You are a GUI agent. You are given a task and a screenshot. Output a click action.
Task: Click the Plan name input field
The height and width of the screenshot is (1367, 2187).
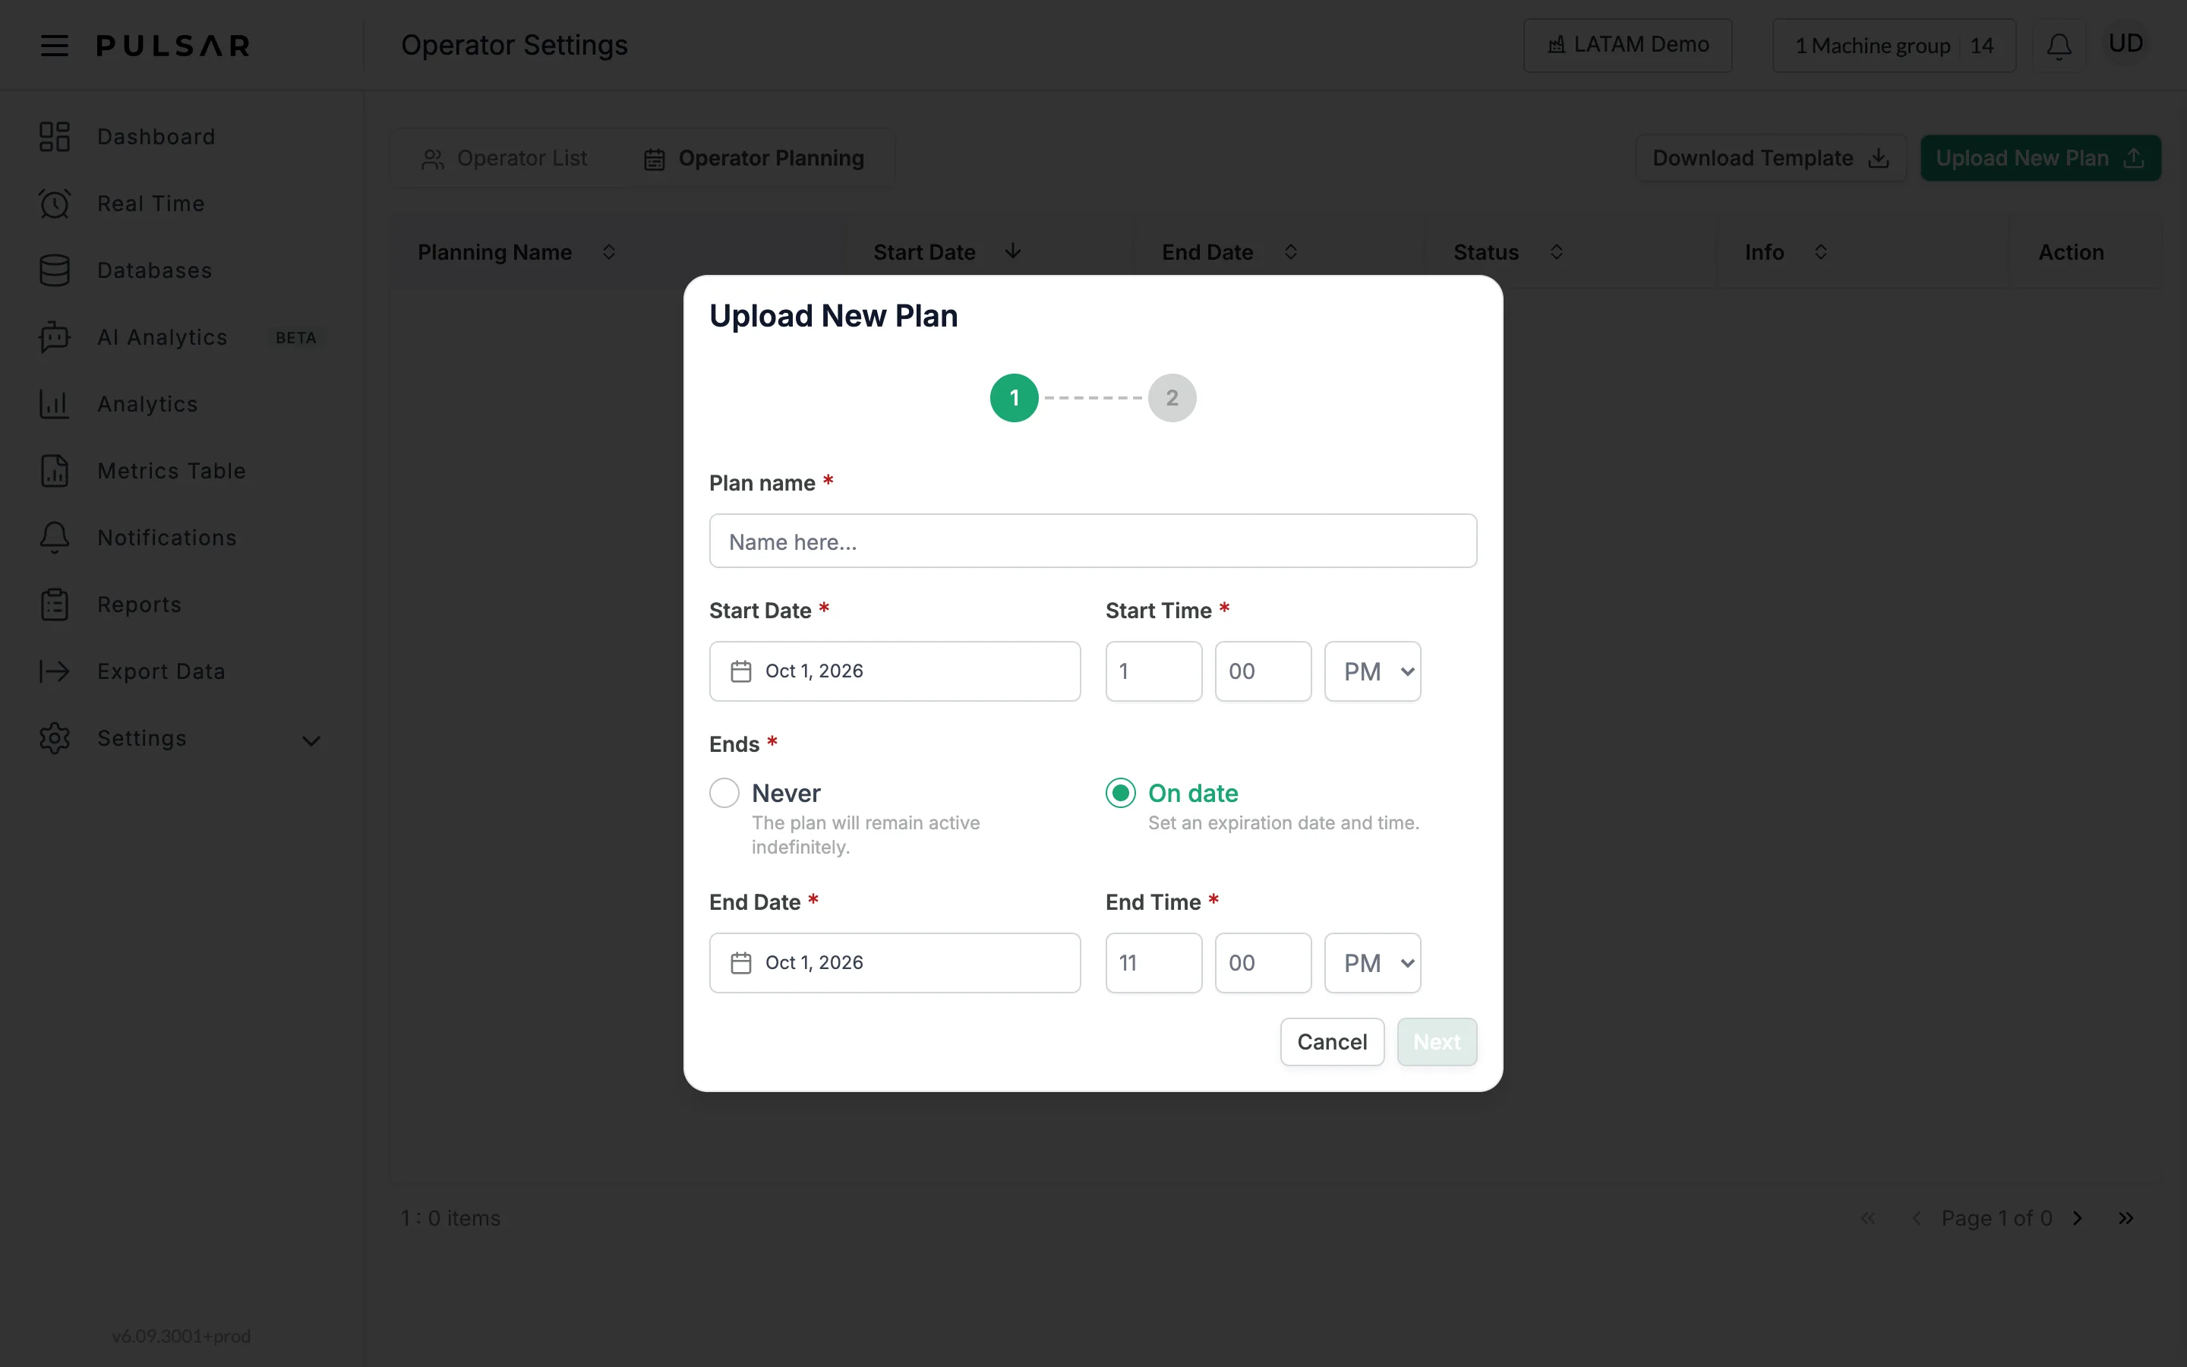pyautogui.click(x=1093, y=541)
